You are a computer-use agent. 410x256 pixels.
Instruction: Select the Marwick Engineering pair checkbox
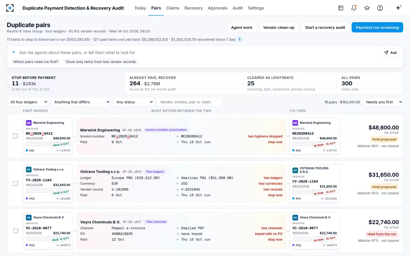(16, 136)
